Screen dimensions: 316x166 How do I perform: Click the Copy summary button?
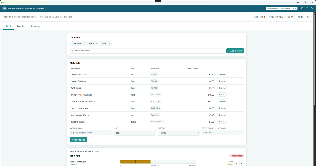pos(276,17)
